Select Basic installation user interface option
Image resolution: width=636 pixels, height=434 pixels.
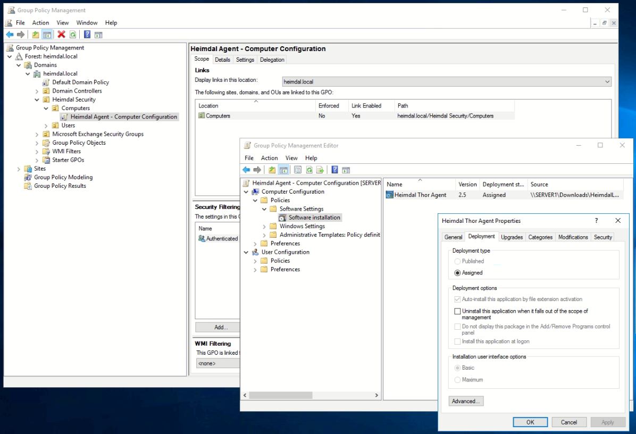tap(457, 368)
